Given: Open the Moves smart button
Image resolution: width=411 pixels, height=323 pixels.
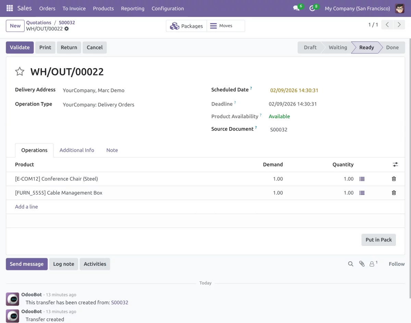Looking at the screenshot, I should tap(226, 26).
